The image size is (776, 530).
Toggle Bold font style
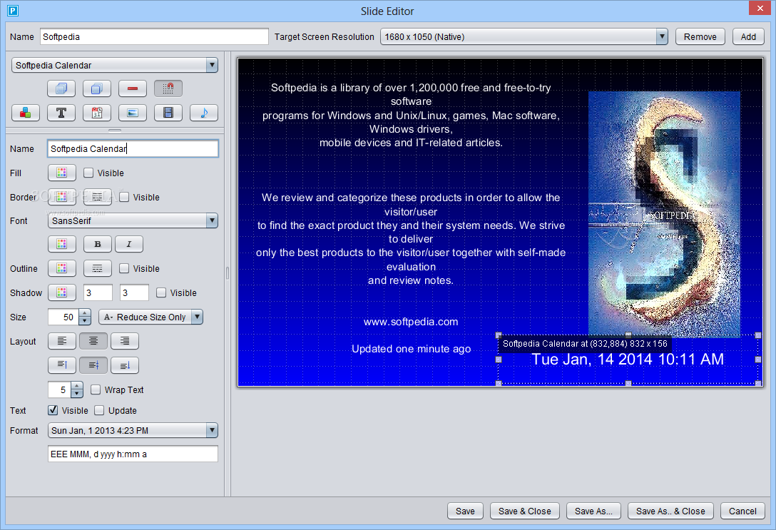point(98,244)
